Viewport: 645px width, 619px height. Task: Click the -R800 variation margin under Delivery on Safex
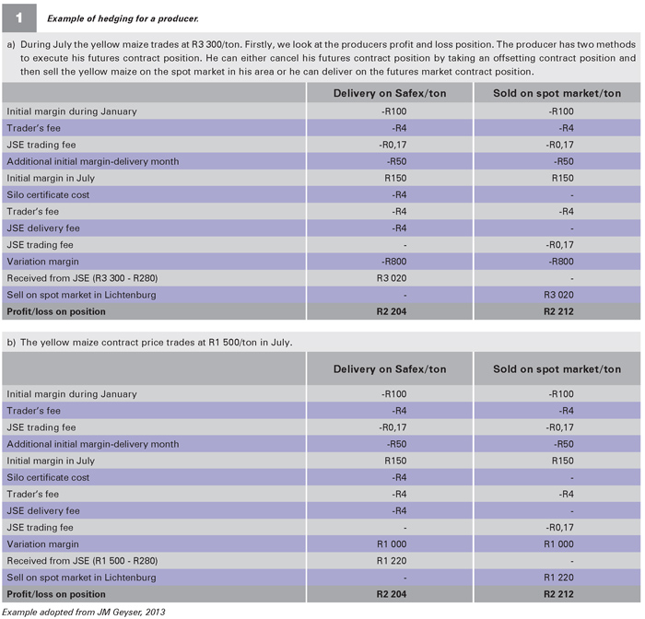pos(393,262)
